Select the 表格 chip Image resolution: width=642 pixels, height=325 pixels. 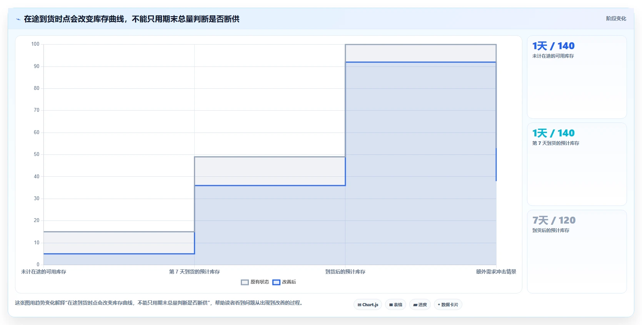[395, 305]
